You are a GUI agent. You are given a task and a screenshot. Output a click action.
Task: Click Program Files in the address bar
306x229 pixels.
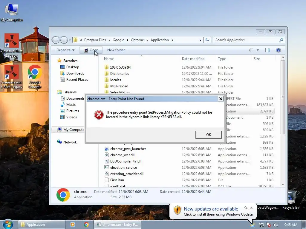(95, 40)
